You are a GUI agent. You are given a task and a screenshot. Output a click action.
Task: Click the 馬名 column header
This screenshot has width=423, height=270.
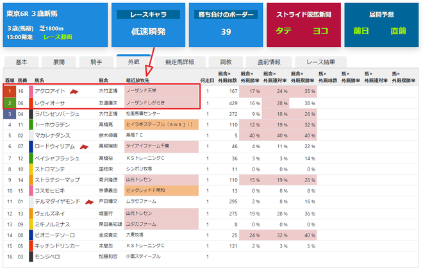click(39, 80)
